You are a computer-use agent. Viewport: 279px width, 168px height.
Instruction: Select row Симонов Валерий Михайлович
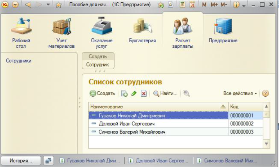[158, 132]
